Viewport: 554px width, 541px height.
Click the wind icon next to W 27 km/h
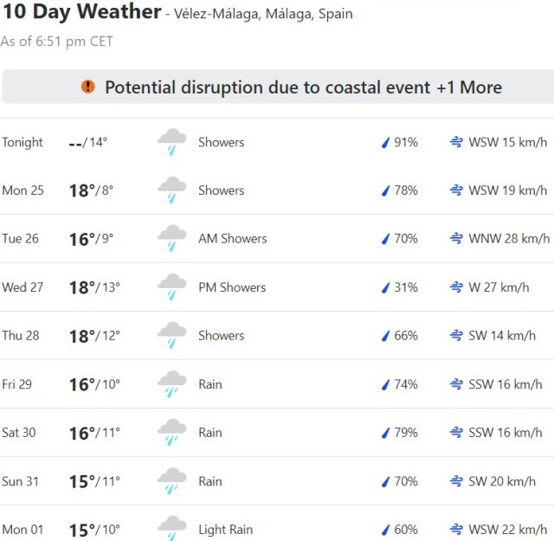click(x=456, y=287)
